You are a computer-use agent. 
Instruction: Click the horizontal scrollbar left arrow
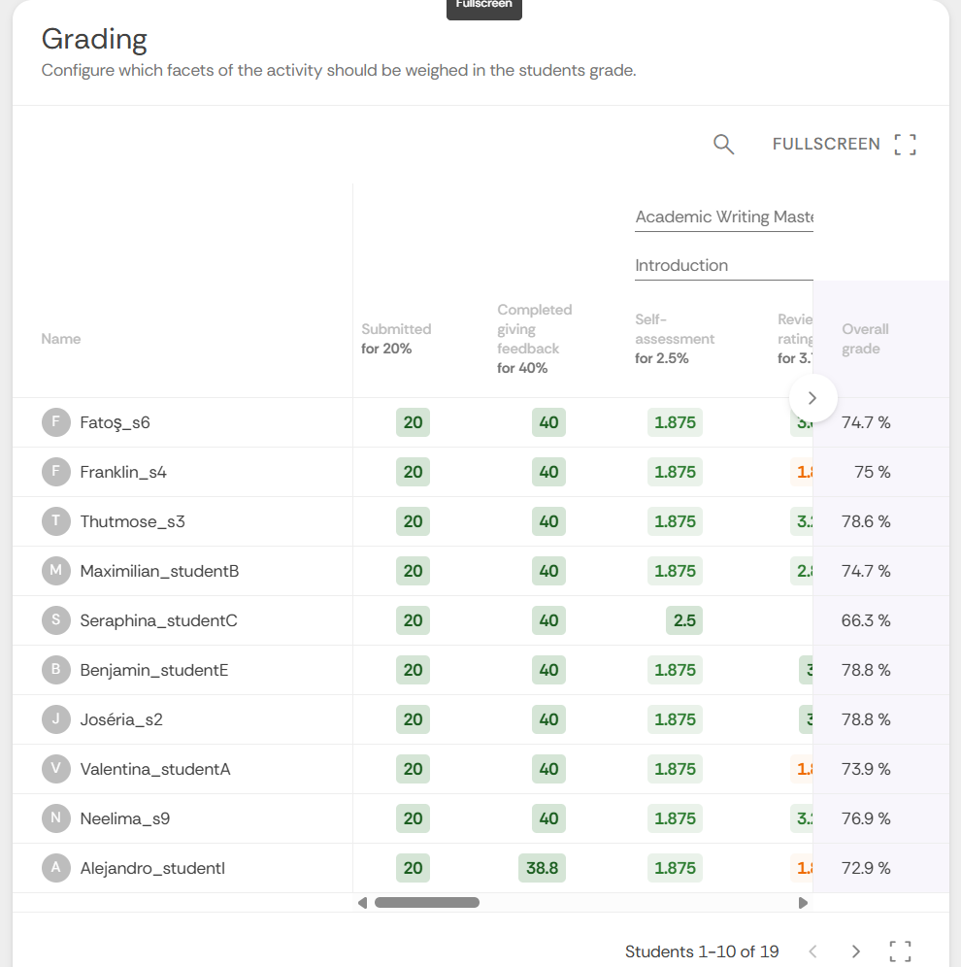click(363, 903)
